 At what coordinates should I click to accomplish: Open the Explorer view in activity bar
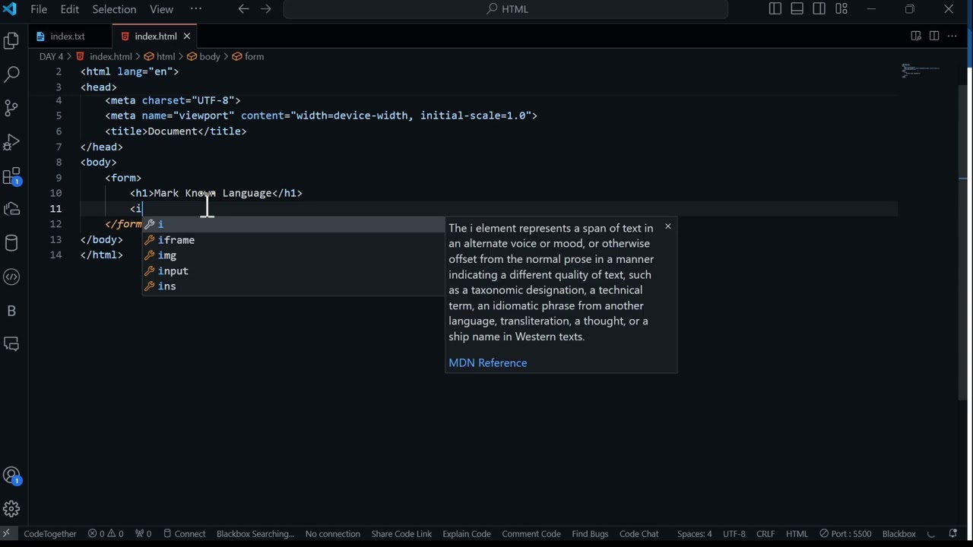coord(11,40)
